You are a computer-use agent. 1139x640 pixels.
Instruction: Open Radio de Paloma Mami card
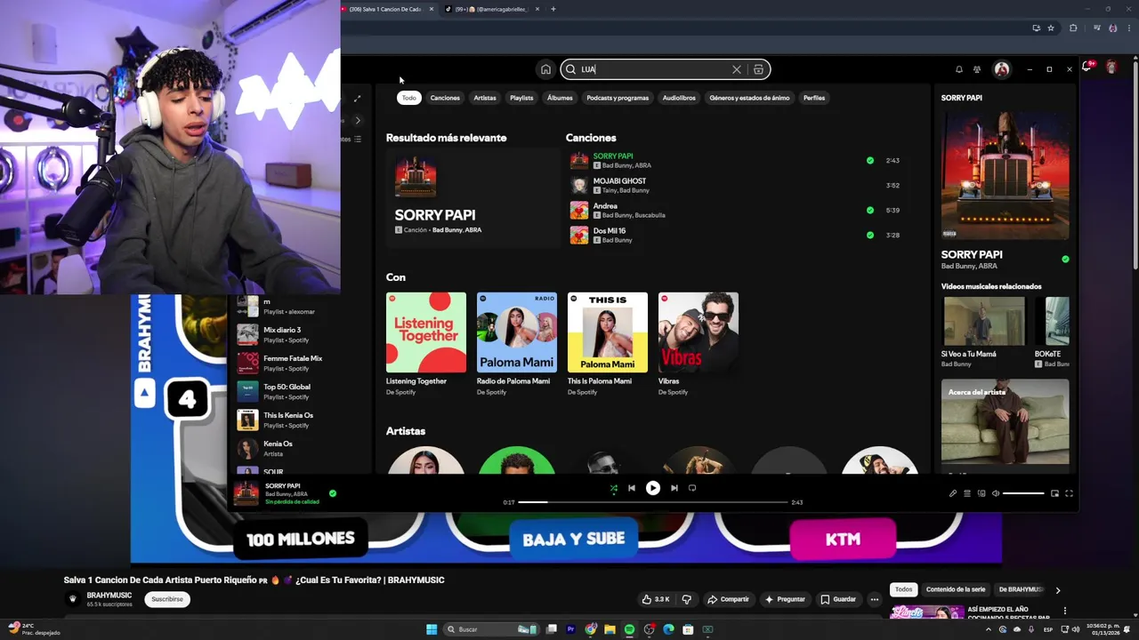click(517, 344)
